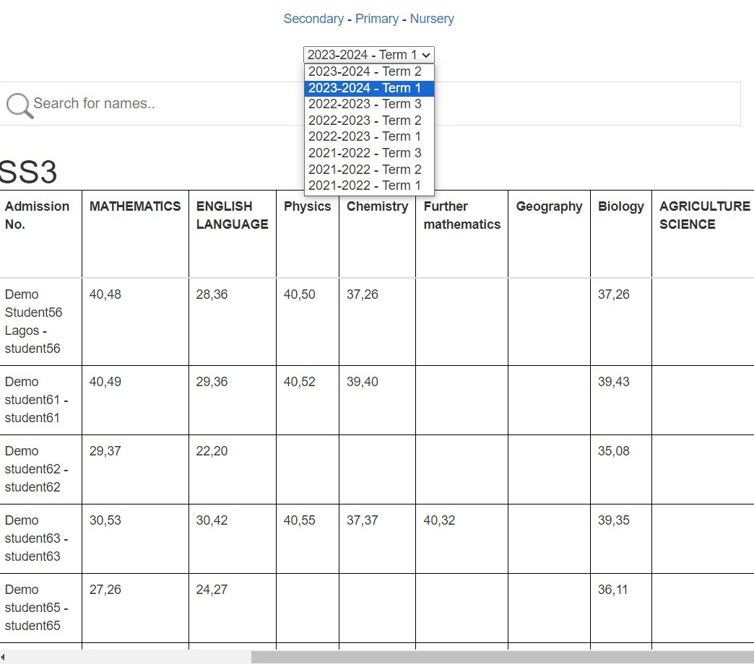This screenshot has width=754, height=664.
Task: Select 2021-2022 - Term 2 option
Action: (365, 170)
